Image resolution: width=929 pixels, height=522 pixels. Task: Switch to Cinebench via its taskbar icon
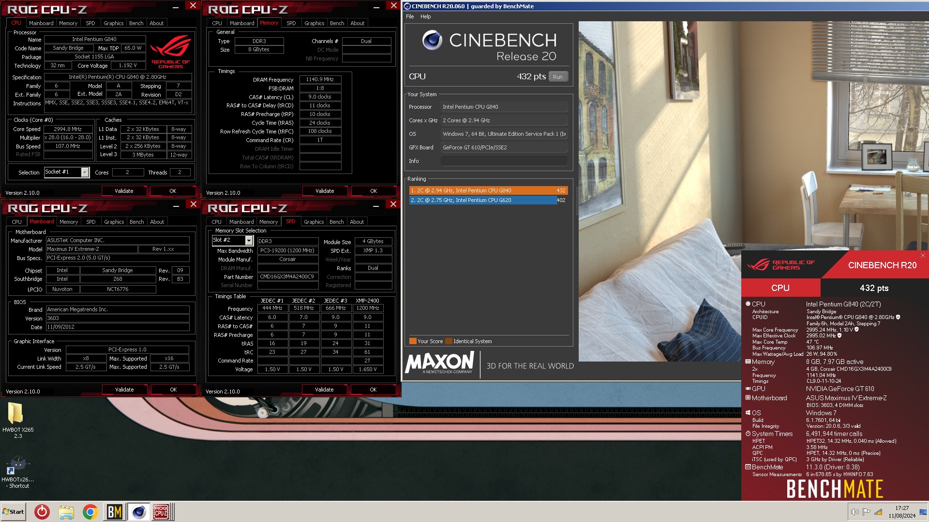[x=138, y=511]
